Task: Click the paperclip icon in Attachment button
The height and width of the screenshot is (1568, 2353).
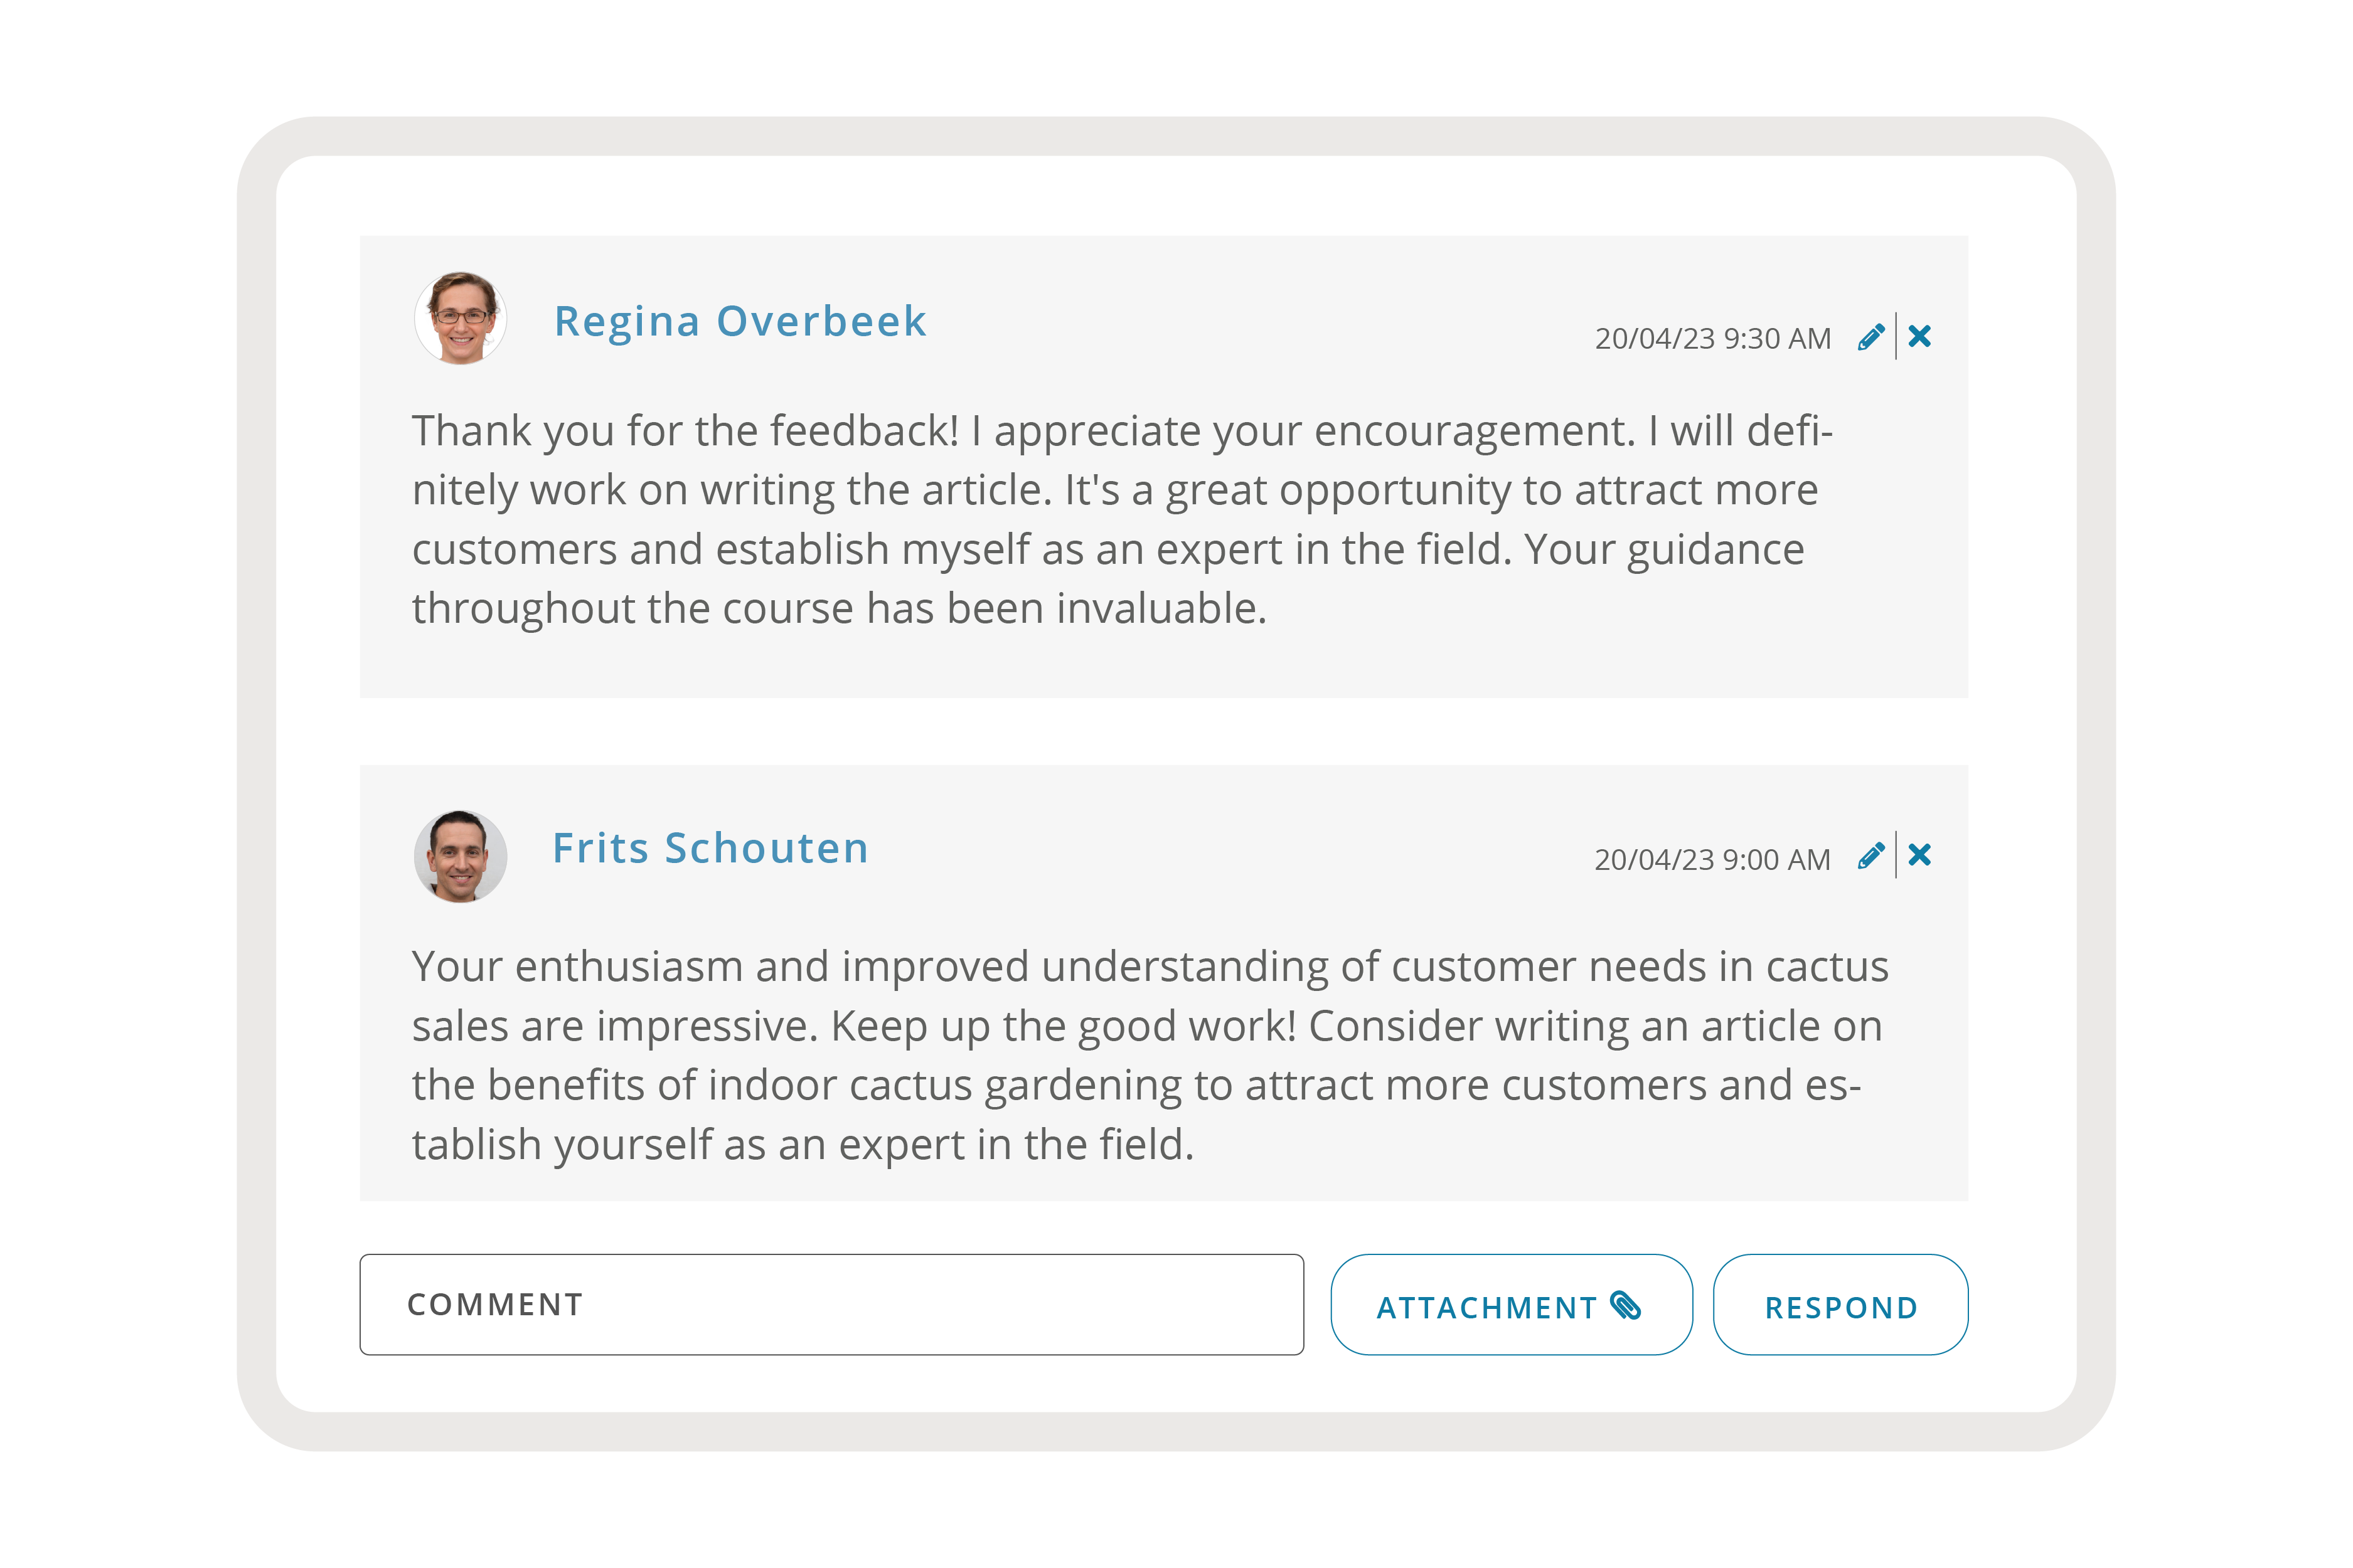Action: click(1626, 1306)
